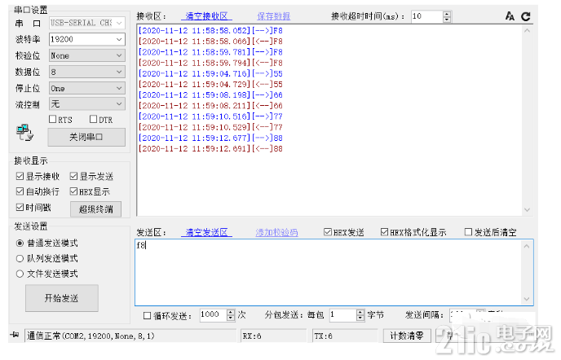The width and height of the screenshot is (561, 360).
Task: Select 文件发送模式 radio button
Action: point(20,274)
